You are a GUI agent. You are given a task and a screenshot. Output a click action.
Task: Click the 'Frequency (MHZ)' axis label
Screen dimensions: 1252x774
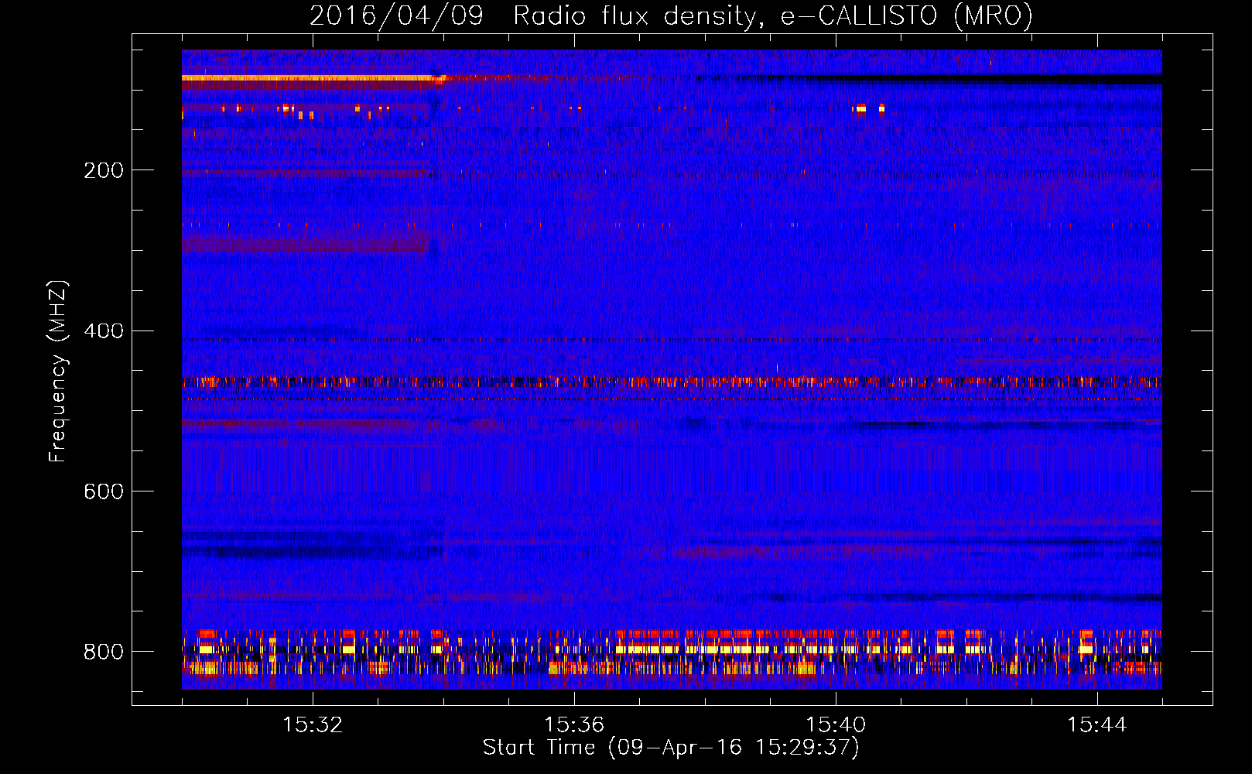click(x=58, y=371)
